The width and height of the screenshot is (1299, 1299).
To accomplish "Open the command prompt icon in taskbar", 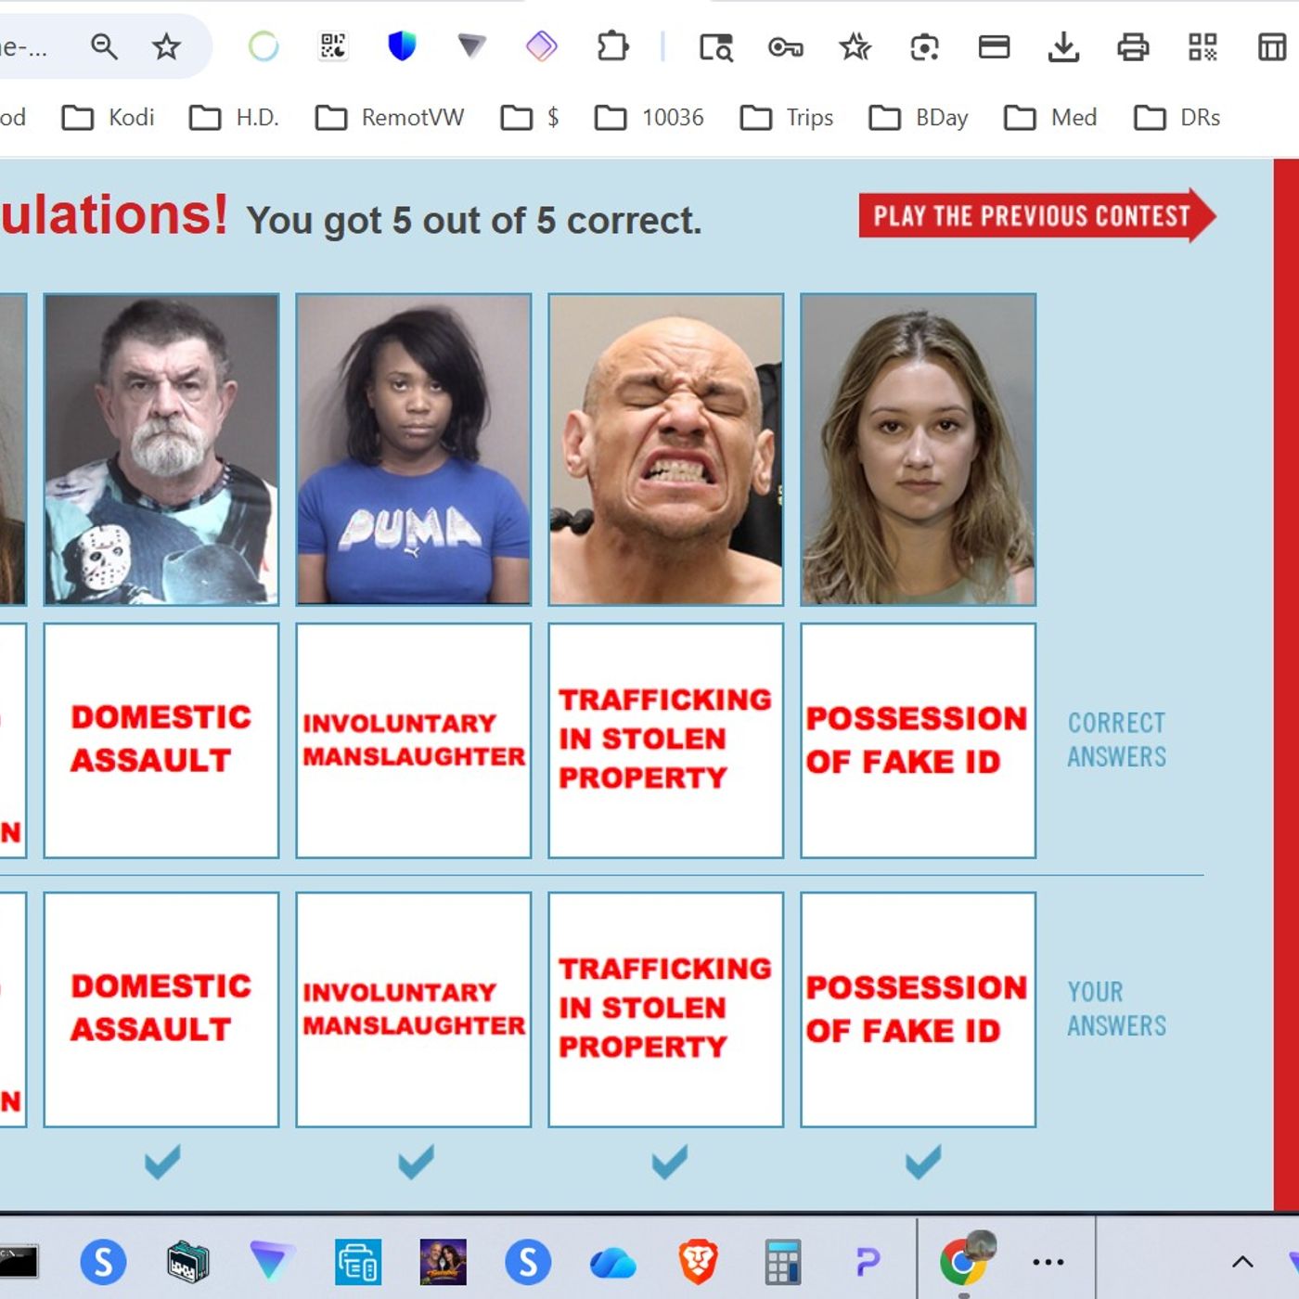I will (19, 1262).
